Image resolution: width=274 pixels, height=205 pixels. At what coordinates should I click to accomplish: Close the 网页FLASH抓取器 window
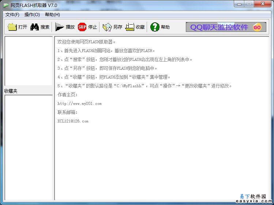coord(263,4)
